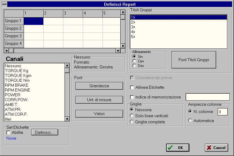The image size is (234, 156).
Task: Click the grid's scroll down arrow
Action: pyautogui.click(x=123, y=46)
